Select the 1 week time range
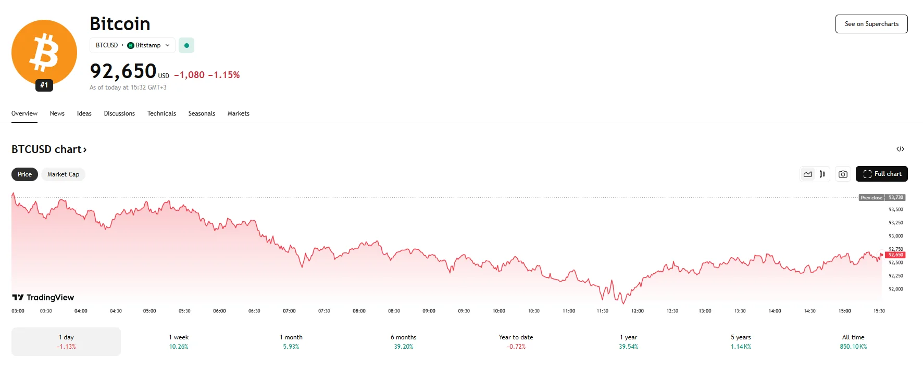923x368 pixels. pyautogui.click(x=179, y=341)
